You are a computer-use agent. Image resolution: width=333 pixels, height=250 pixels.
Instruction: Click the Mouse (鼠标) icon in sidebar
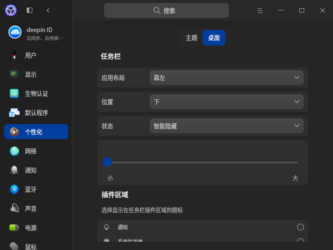tap(14, 246)
